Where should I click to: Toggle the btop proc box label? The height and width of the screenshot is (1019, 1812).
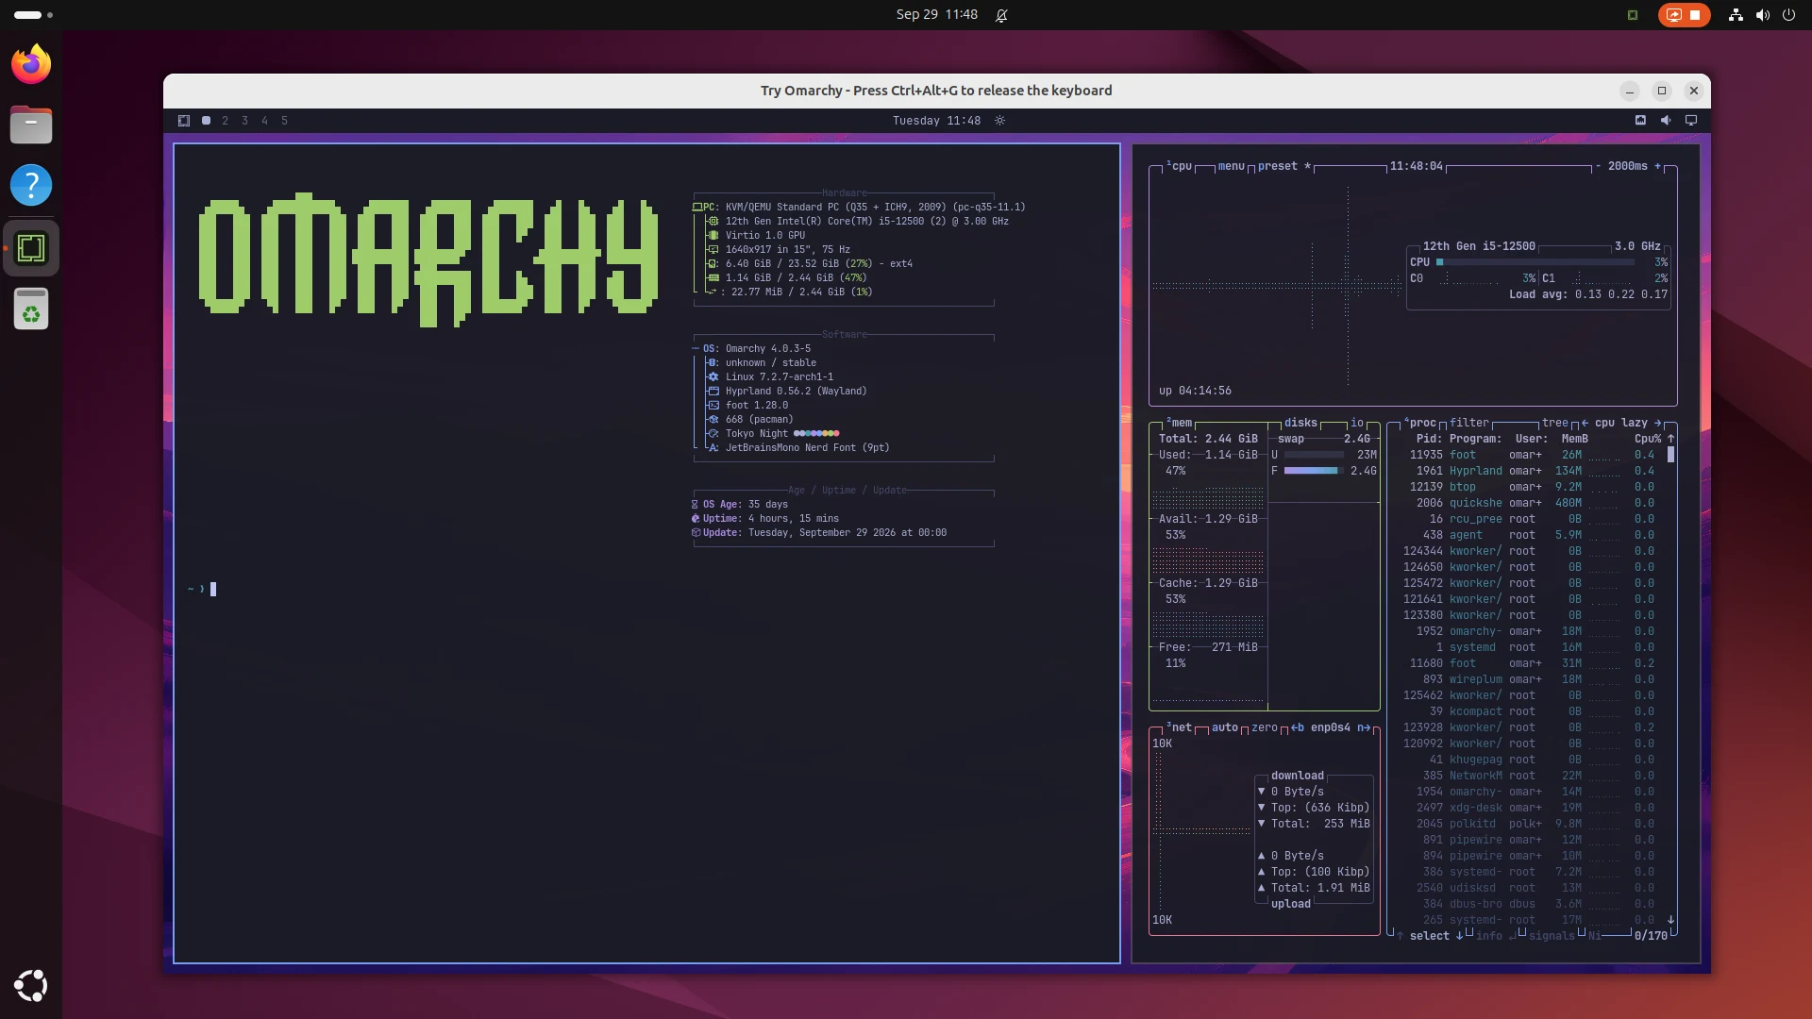point(1420,423)
